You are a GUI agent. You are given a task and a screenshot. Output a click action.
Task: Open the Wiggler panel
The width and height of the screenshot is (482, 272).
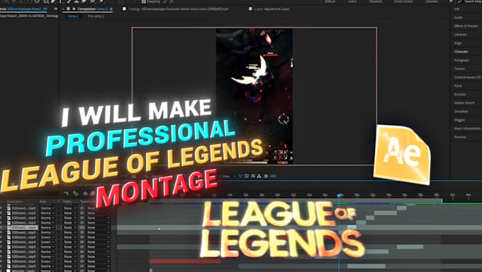459,120
